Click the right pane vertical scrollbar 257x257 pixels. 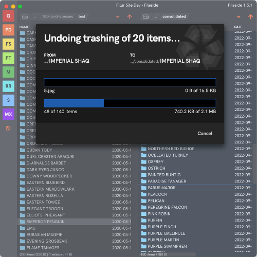[255, 164]
